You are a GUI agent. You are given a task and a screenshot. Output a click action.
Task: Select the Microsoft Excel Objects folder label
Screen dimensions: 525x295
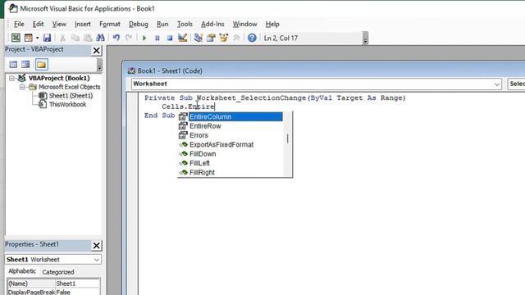(x=69, y=87)
